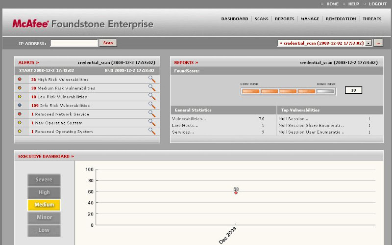Switch chart to High risk level
The width and height of the screenshot is (392, 245).
[x=44, y=192]
